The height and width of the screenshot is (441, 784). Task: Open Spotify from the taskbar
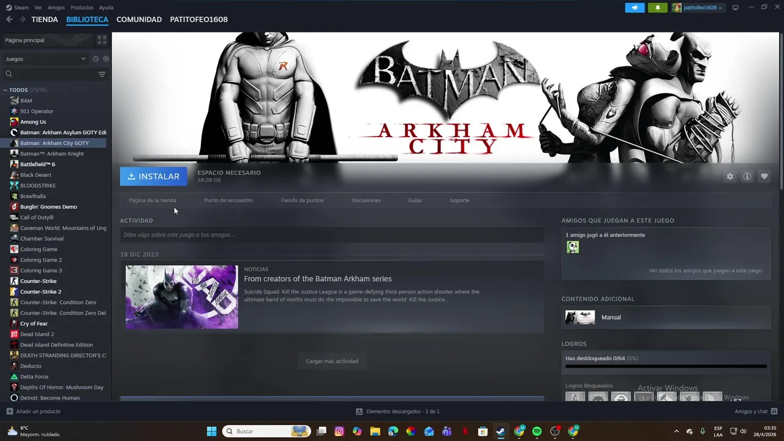tap(537, 431)
